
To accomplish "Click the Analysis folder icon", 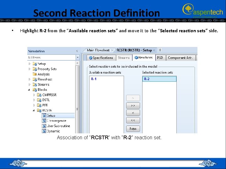I will [x=35, y=74].
